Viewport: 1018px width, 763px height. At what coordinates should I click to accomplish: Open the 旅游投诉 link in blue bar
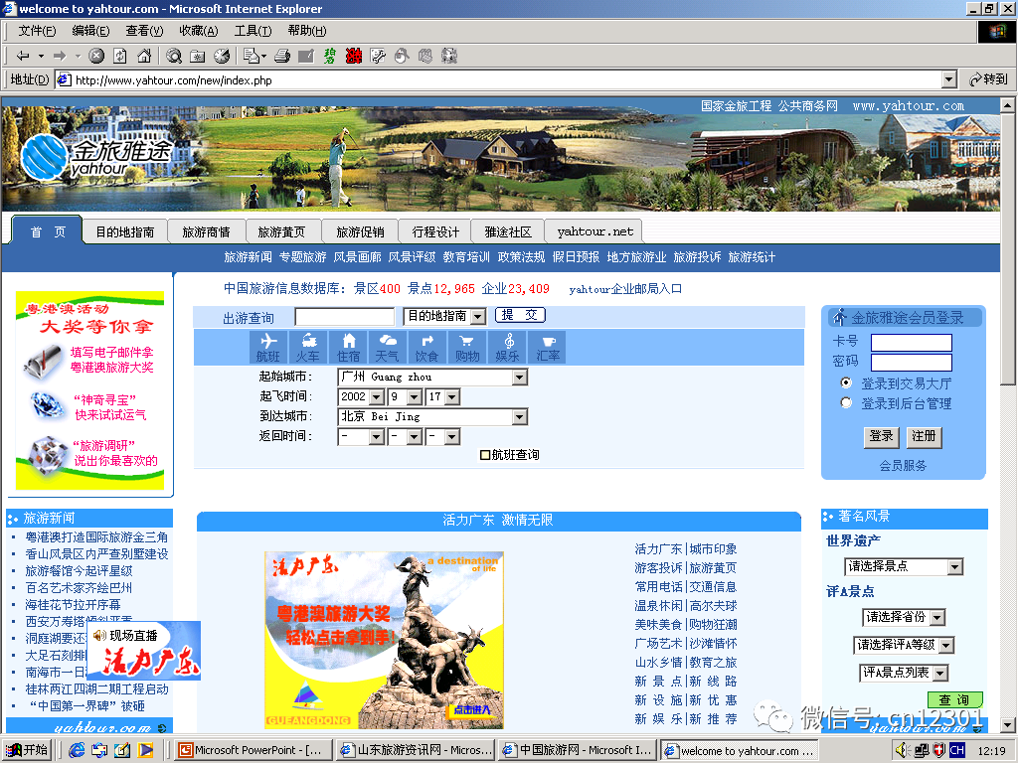pos(697,257)
